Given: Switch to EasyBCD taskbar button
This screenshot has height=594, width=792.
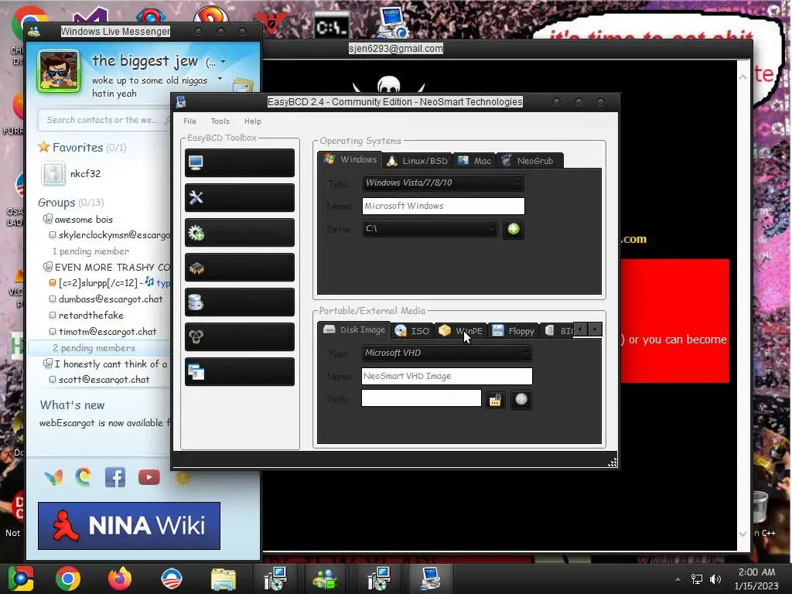Looking at the screenshot, I should pos(430,579).
